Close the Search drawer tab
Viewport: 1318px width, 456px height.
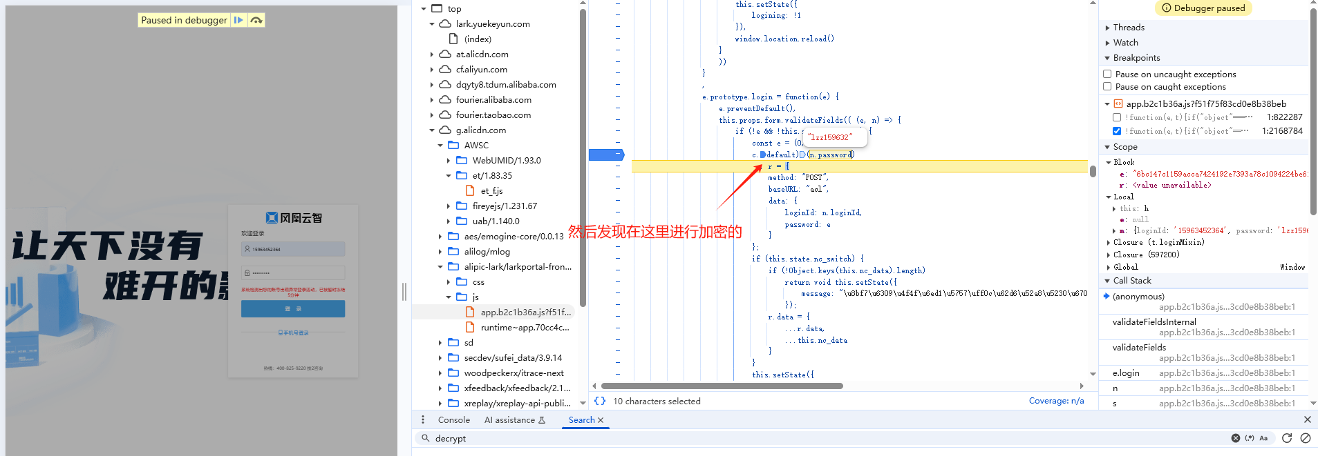pos(601,420)
